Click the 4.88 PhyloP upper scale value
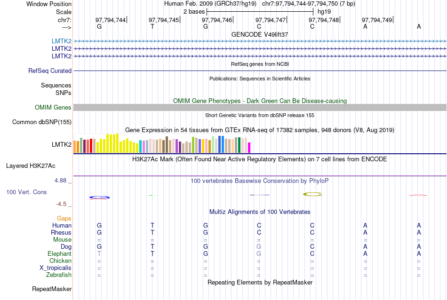 60,181
